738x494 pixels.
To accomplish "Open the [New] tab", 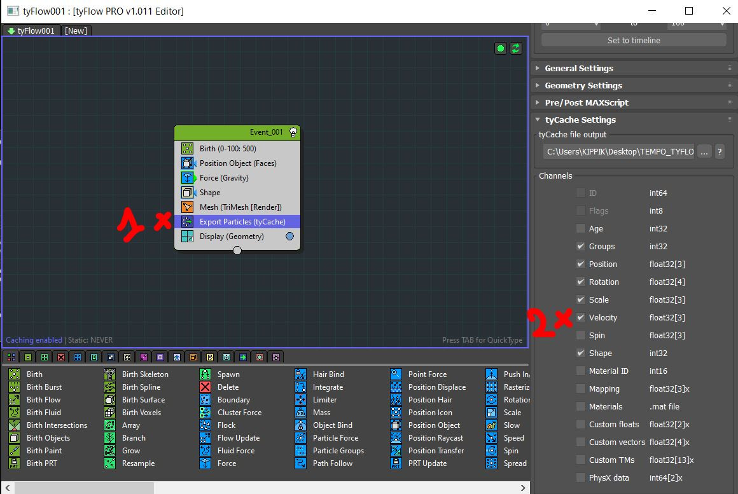I will tap(76, 31).
